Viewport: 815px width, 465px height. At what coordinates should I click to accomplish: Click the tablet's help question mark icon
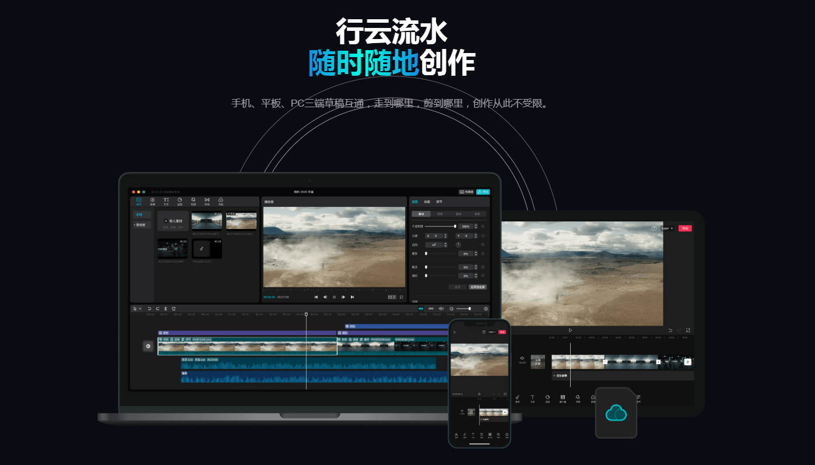pyautogui.click(x=654, y=228)
